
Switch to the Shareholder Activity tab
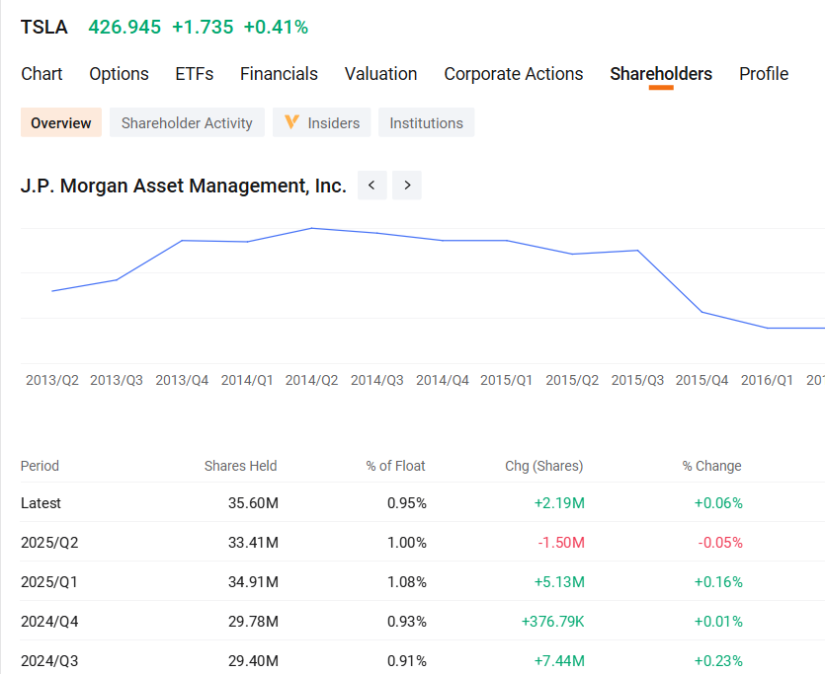click(187, 122)
